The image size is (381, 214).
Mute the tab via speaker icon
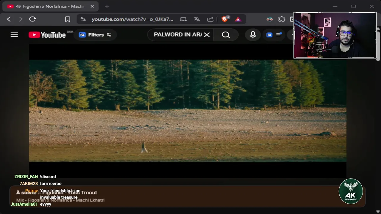coord(18,6)
